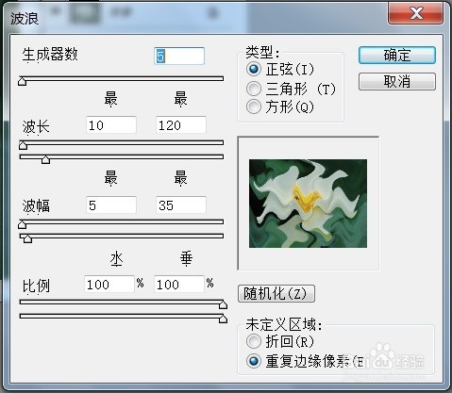The height and width of the screenshot is (393, 452).
Task: Click the 类型: group label
Action: tap(262, 52)
